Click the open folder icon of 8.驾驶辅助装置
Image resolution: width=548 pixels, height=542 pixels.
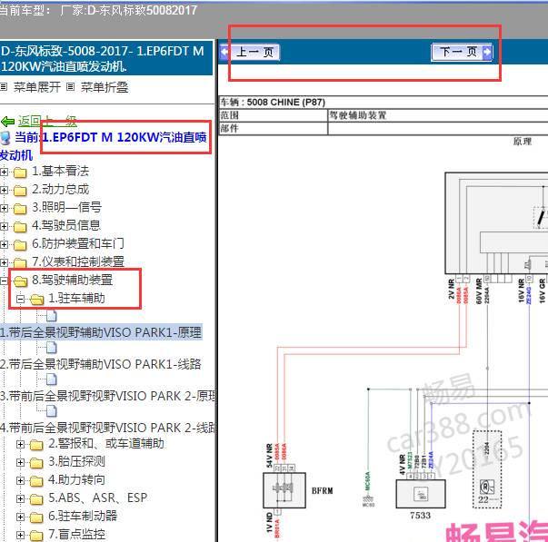[x=20, y=281]
